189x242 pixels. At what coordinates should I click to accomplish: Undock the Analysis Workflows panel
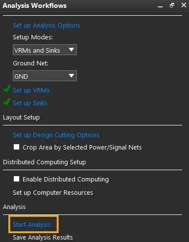(172, 5)
